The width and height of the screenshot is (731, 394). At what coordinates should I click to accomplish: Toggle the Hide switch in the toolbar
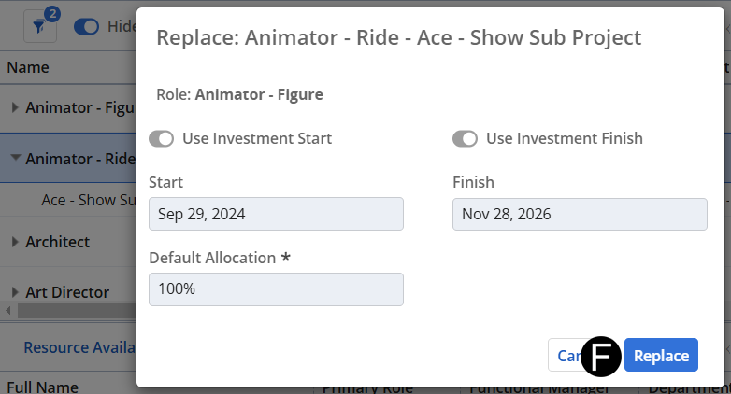86,26
